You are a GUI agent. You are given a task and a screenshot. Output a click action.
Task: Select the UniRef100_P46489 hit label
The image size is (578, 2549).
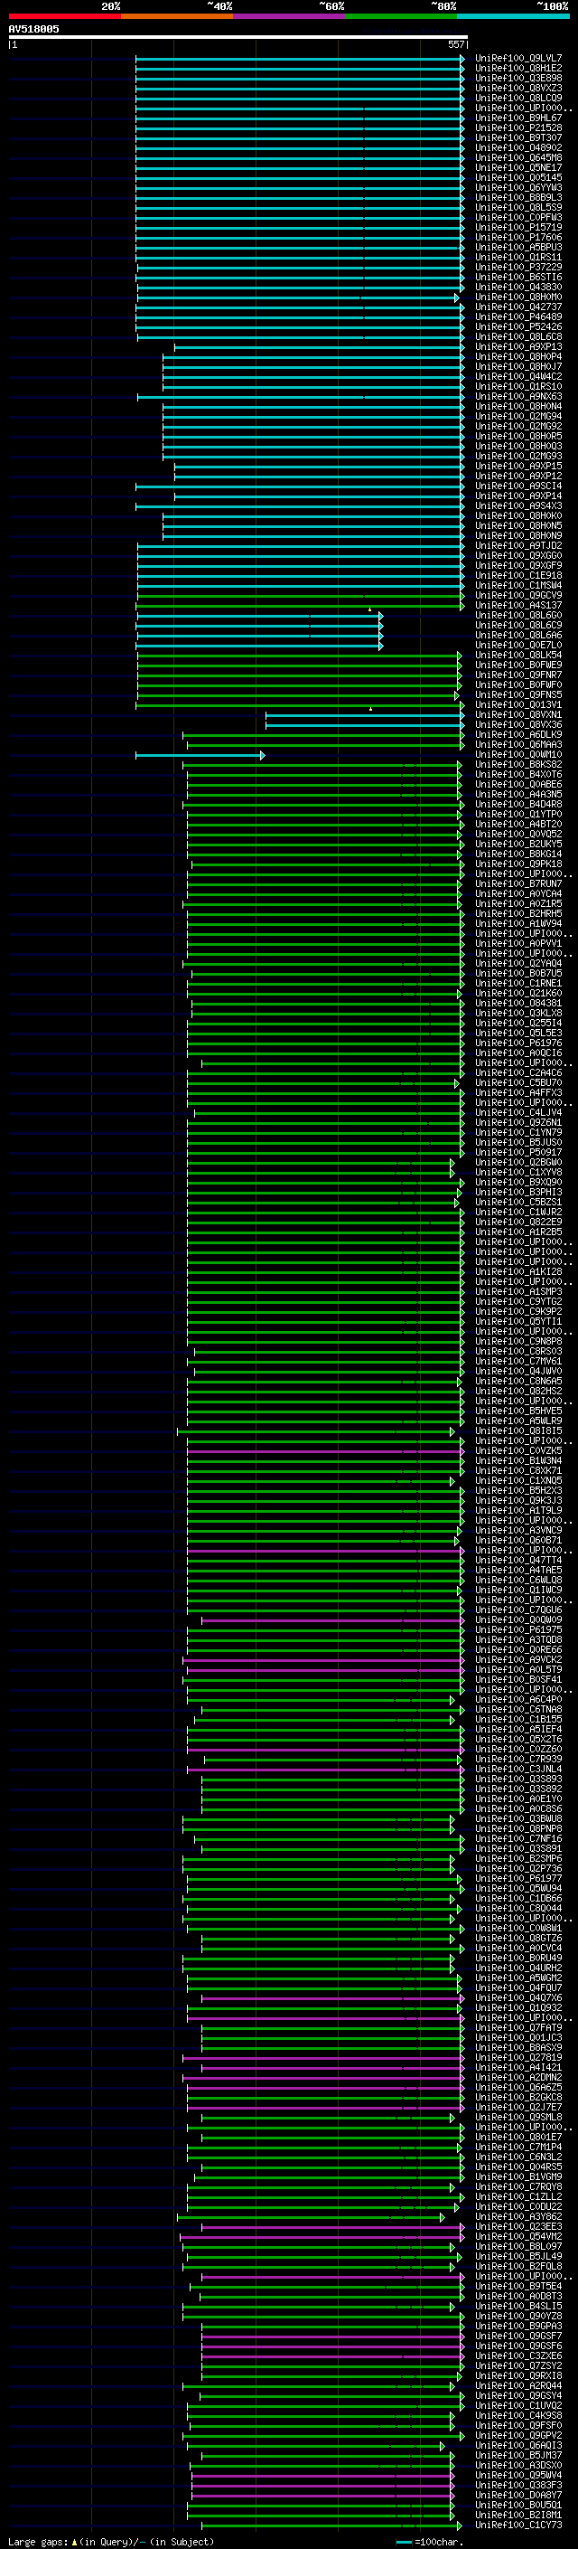[517, 316]
